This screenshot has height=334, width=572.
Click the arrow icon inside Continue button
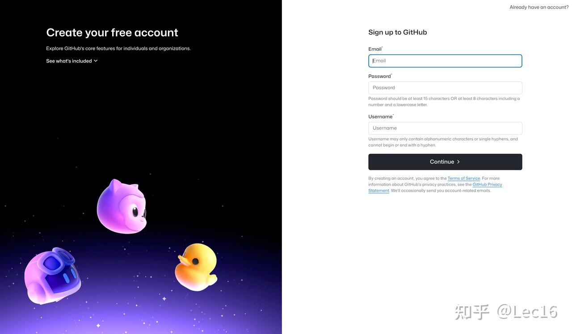coord(458,162)
